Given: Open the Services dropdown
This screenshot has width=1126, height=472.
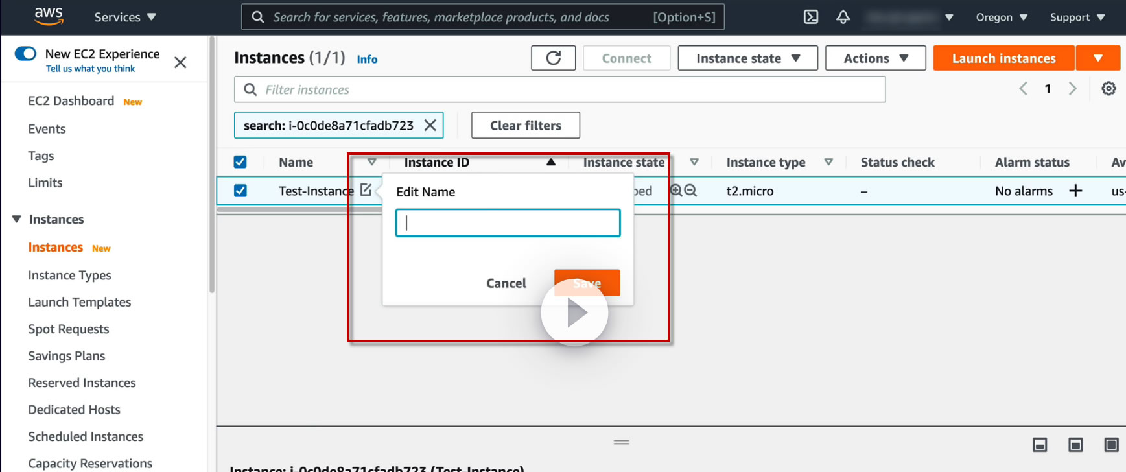Looking at the screenshot, I should (125, 17).
